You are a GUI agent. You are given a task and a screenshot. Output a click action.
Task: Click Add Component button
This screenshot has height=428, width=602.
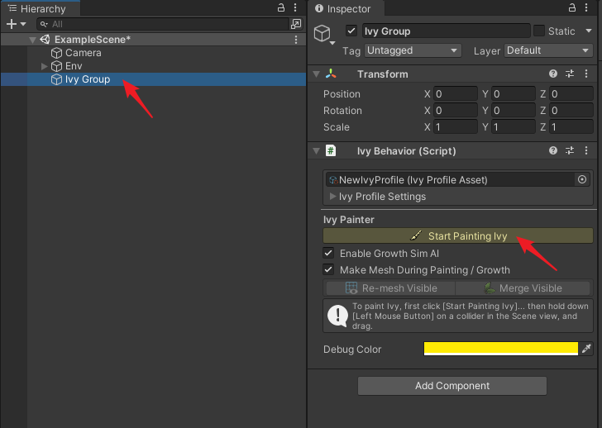[451, 386]
